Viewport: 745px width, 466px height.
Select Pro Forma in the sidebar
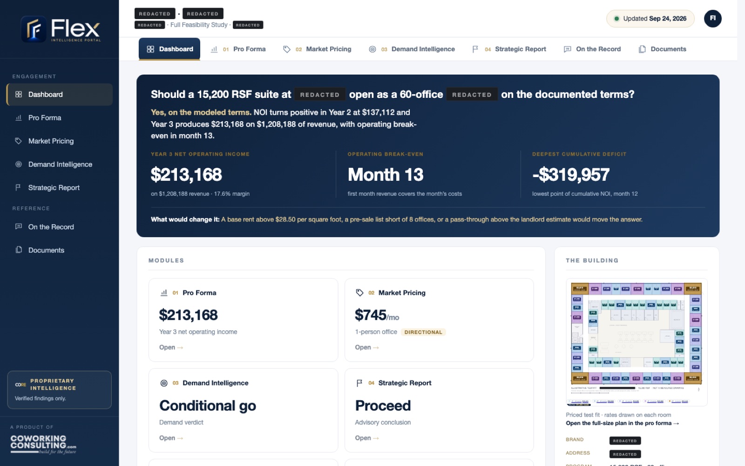pyautogui.click(x=60, y=118)
